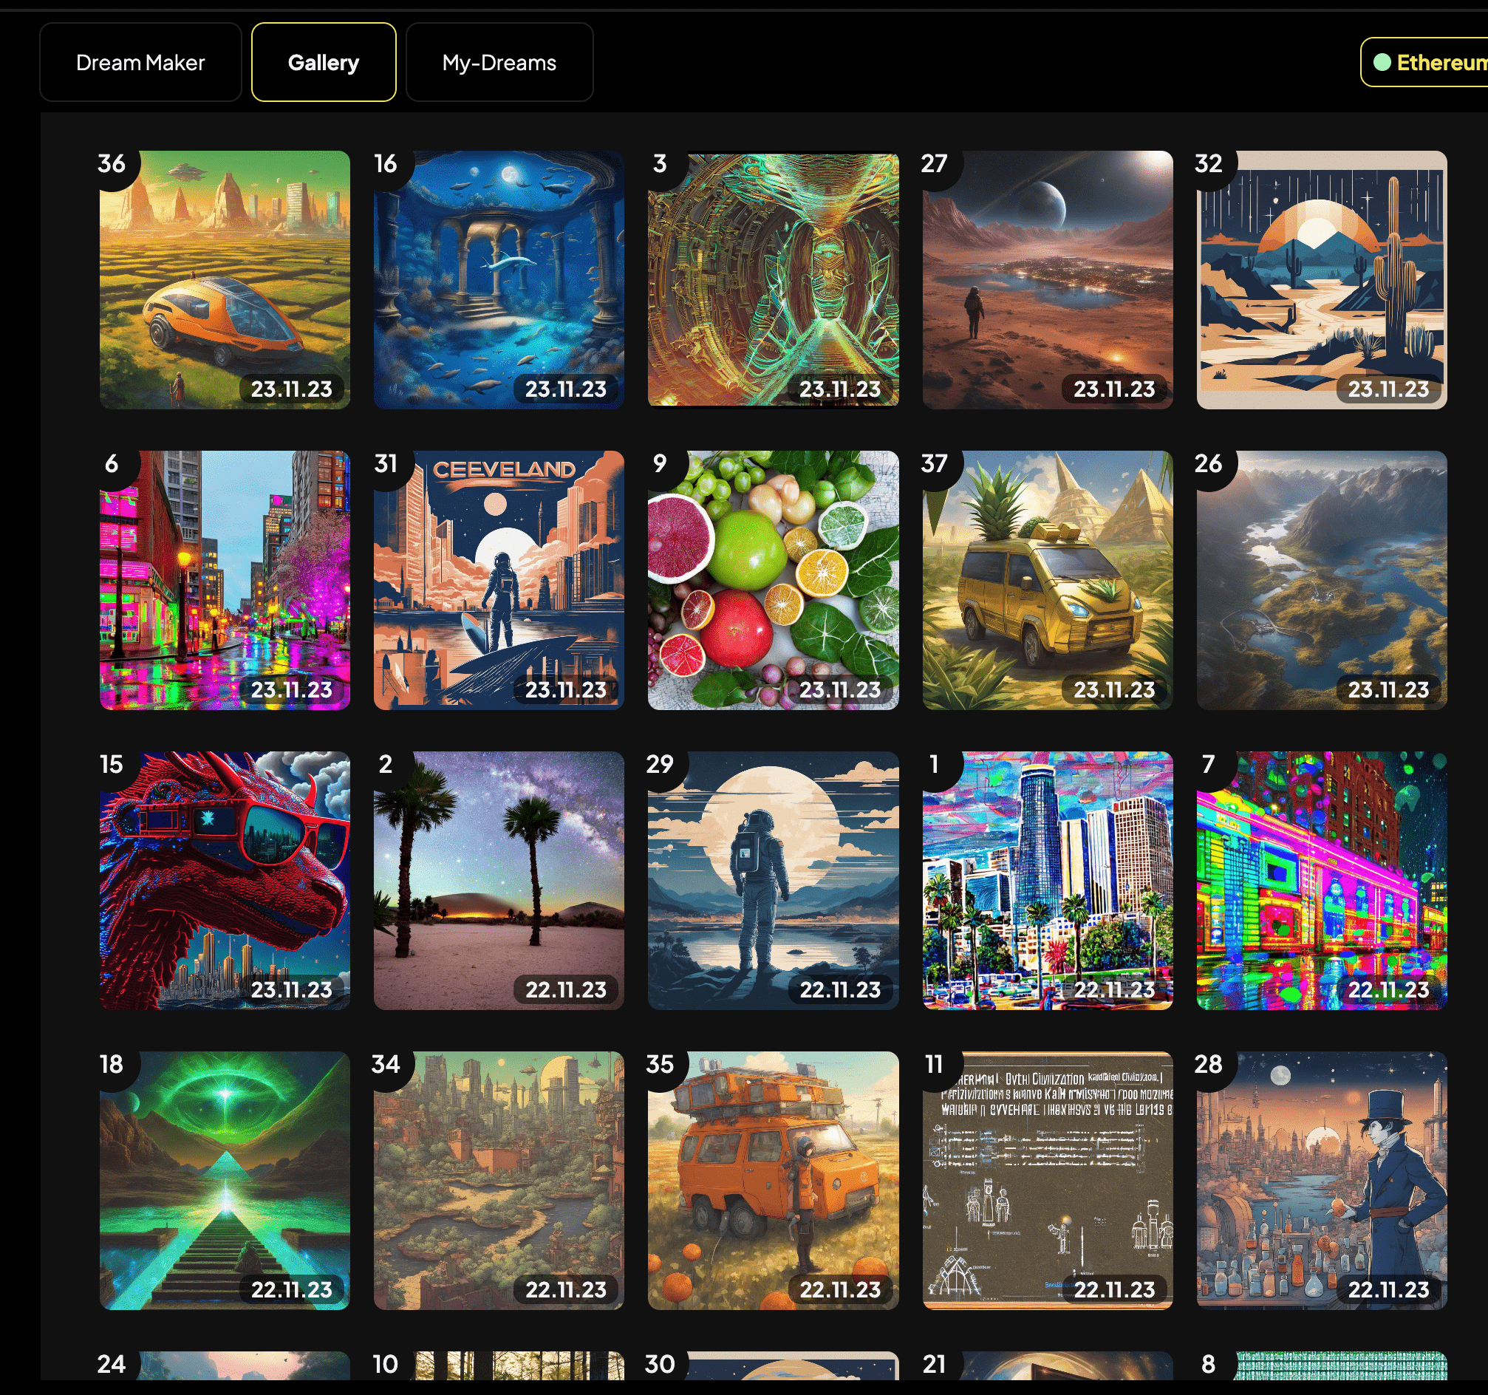
Task: Open dream 16 underwater temple image
Action: tap(499, 279)
